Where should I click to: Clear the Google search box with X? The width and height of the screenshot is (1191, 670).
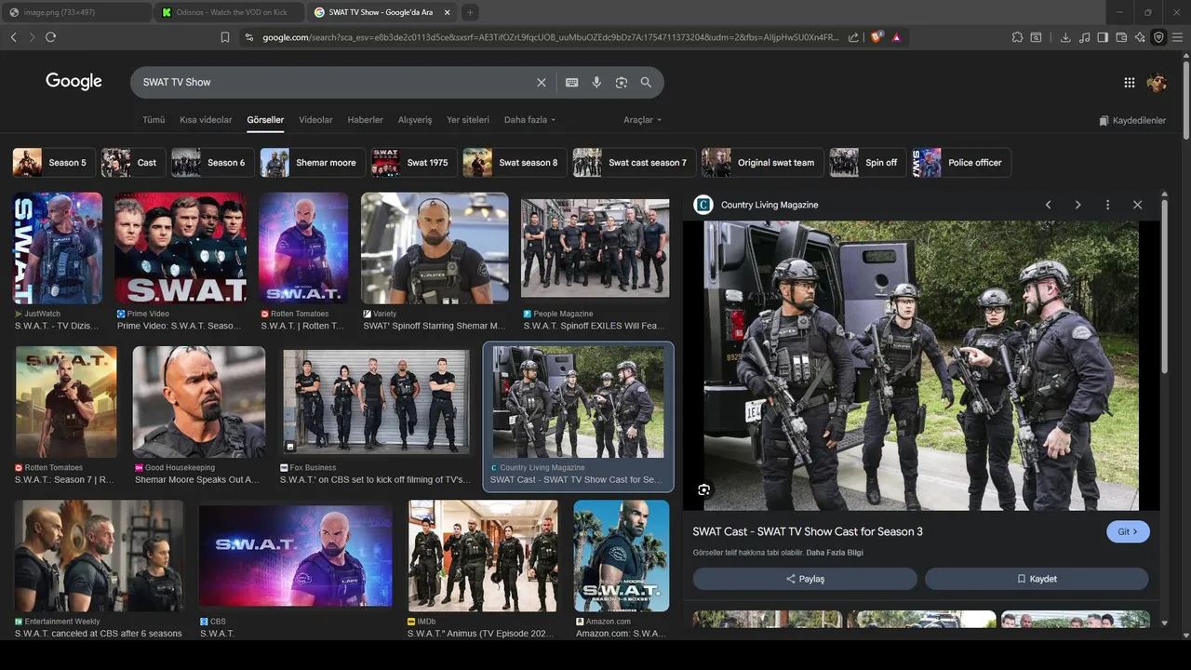tap(542, 82)
